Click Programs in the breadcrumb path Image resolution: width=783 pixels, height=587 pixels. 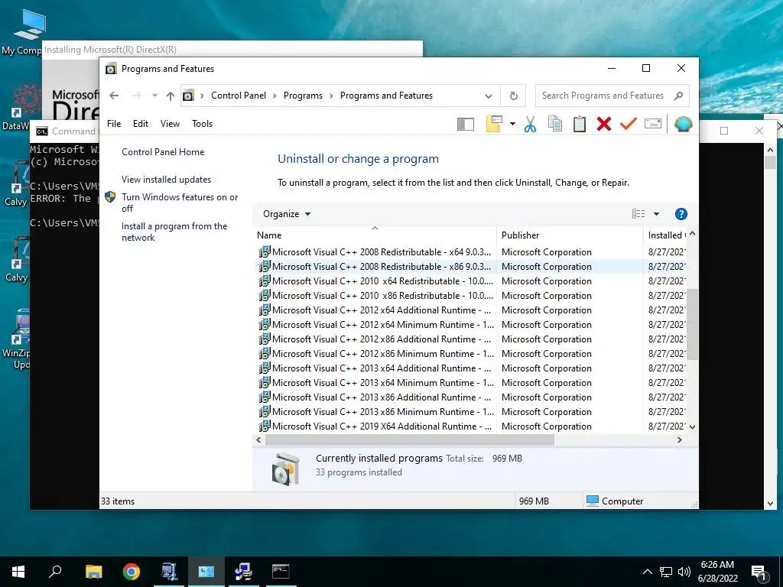(x=303, y=96)
